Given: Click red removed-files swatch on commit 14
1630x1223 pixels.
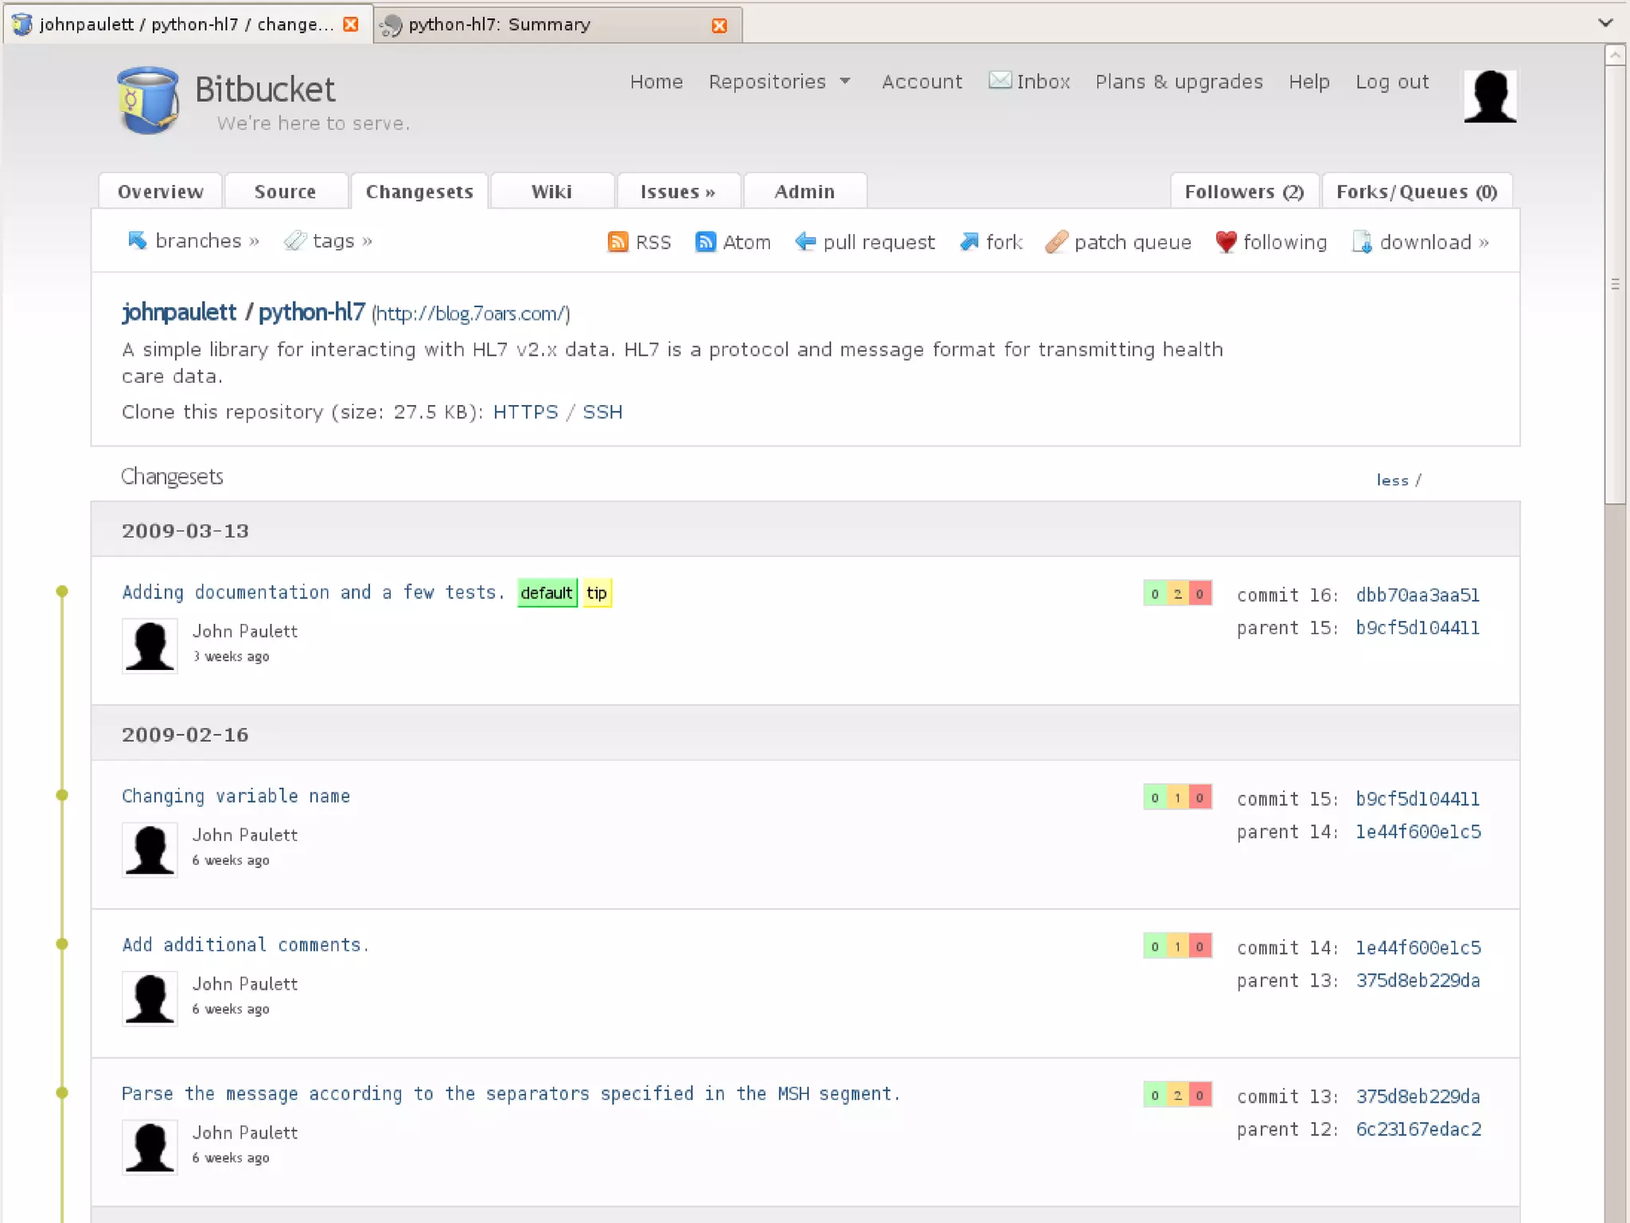Looking at the screenshot, I should click(x=1200, y=946).
